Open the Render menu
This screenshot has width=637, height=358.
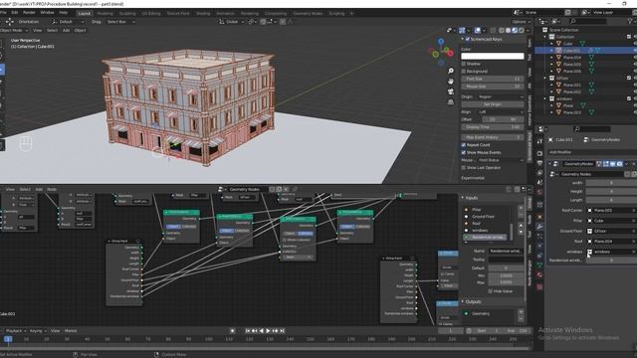pos(29,13)
